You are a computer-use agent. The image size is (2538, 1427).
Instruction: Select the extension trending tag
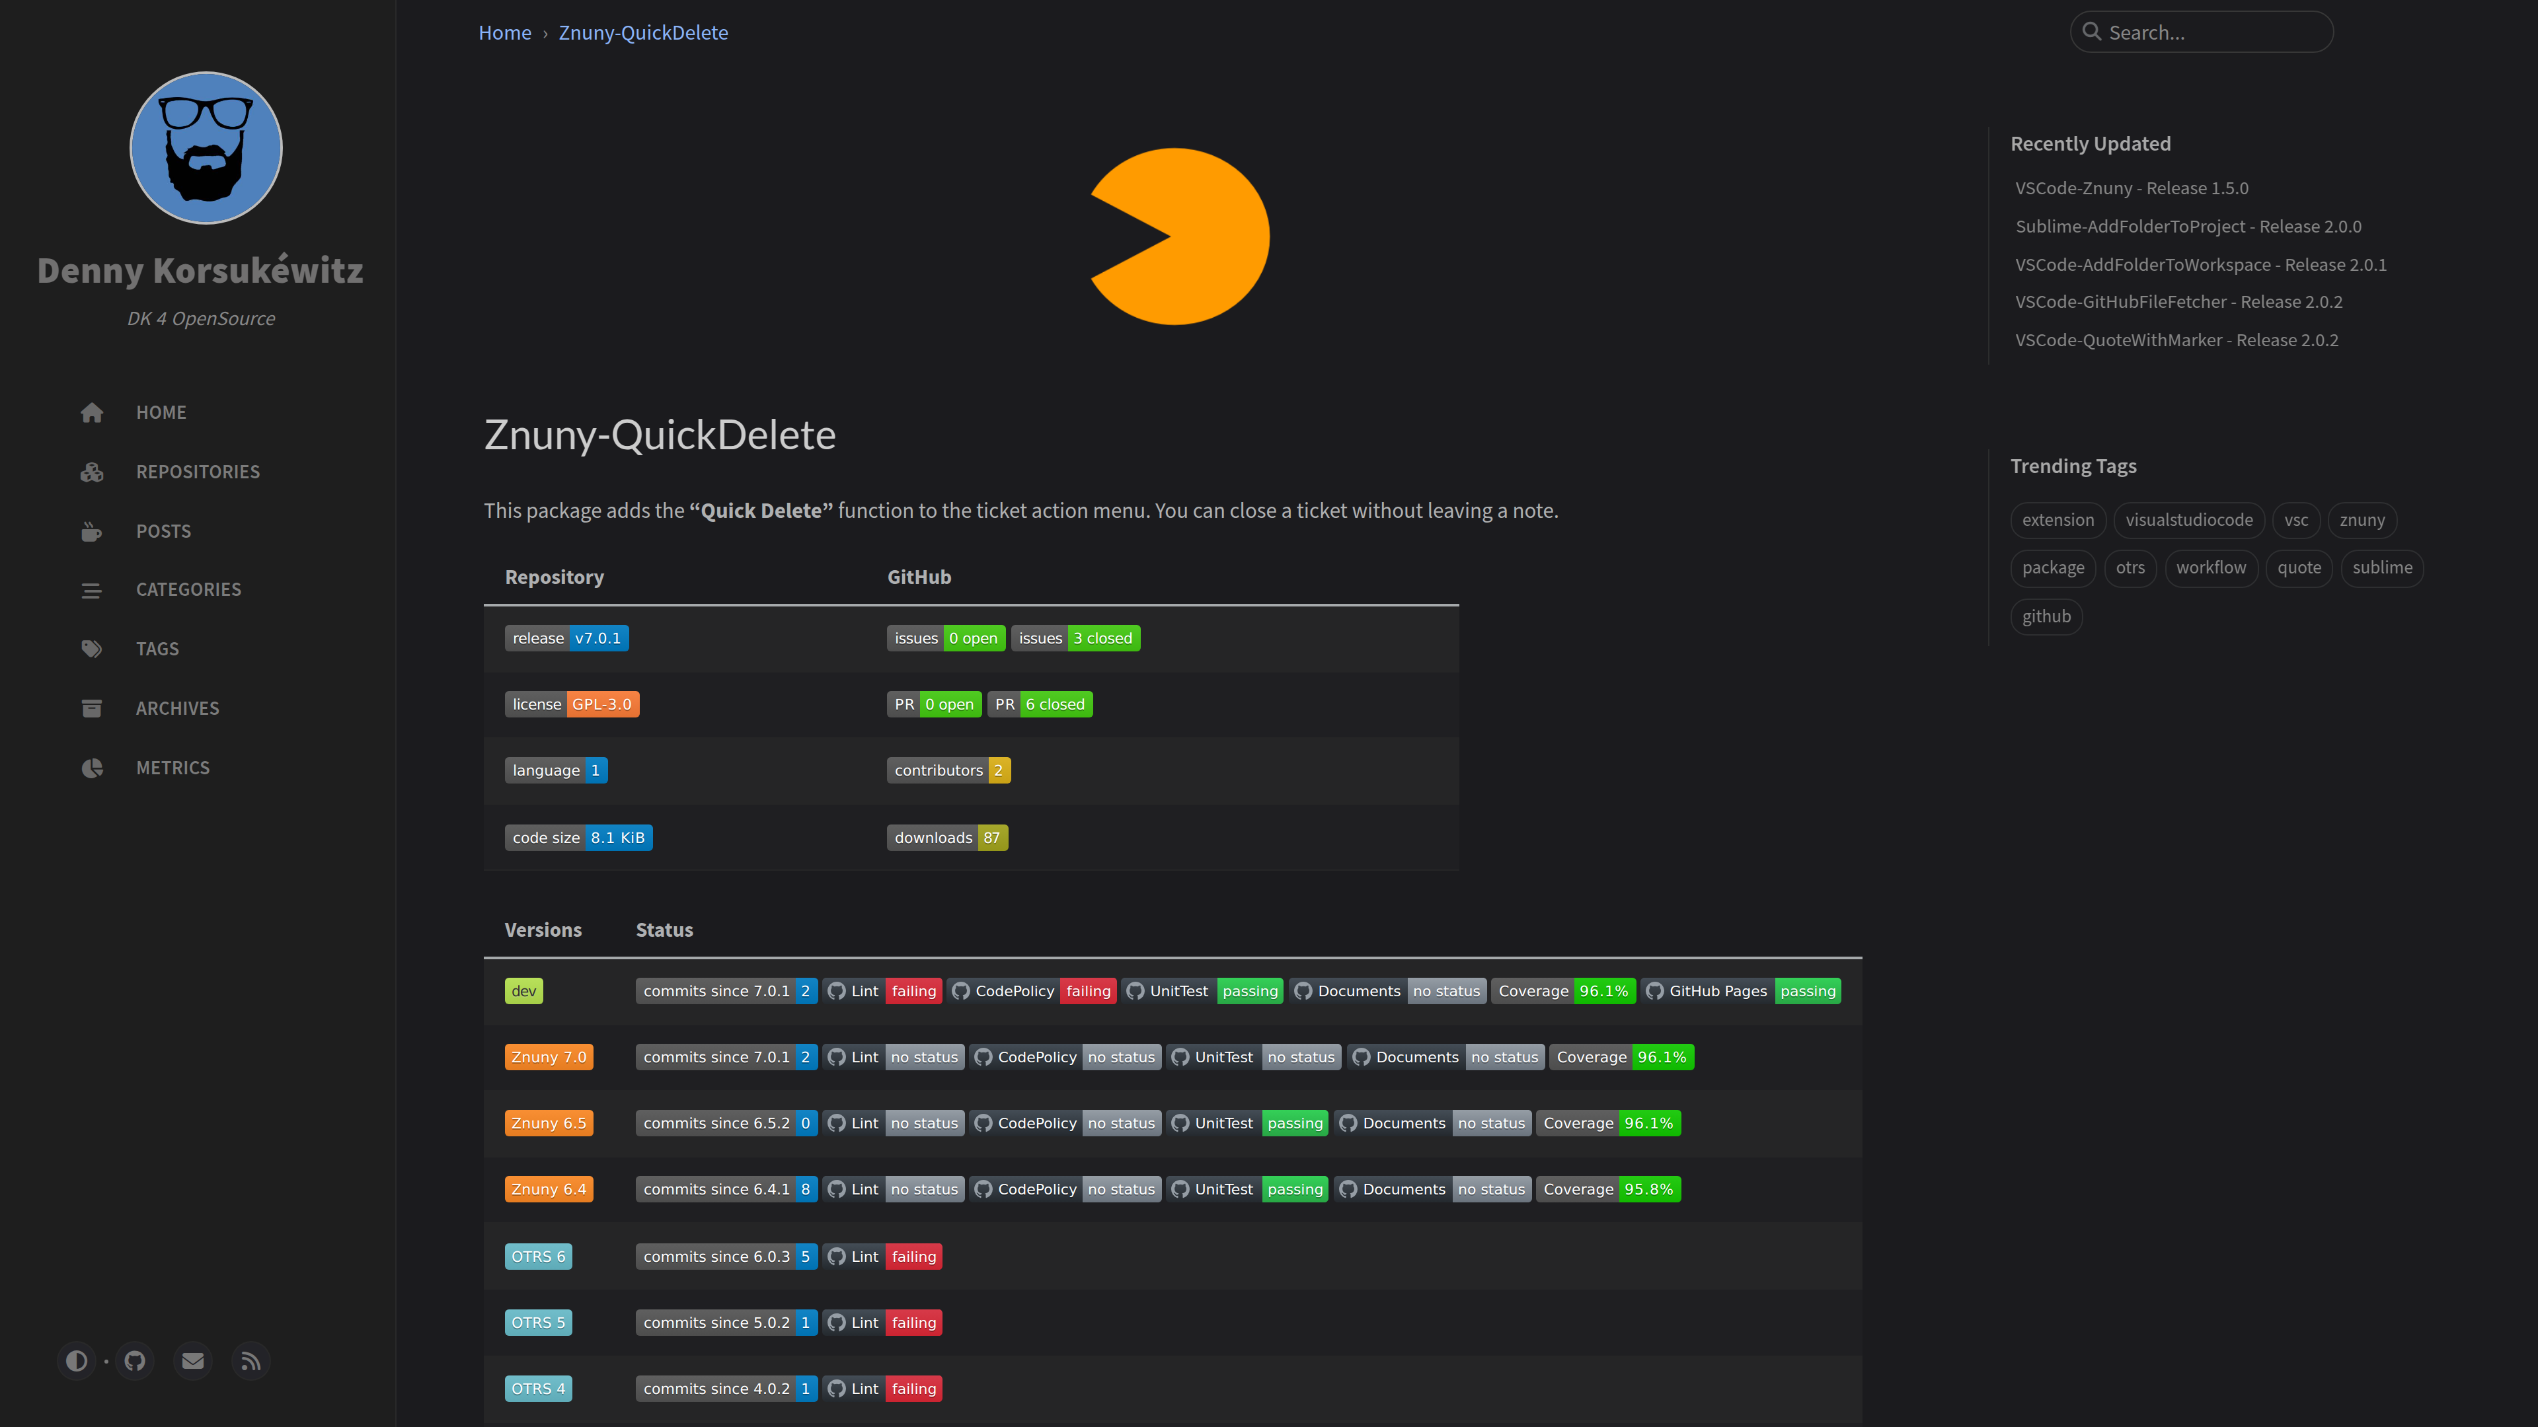(x=2058, y=520)
